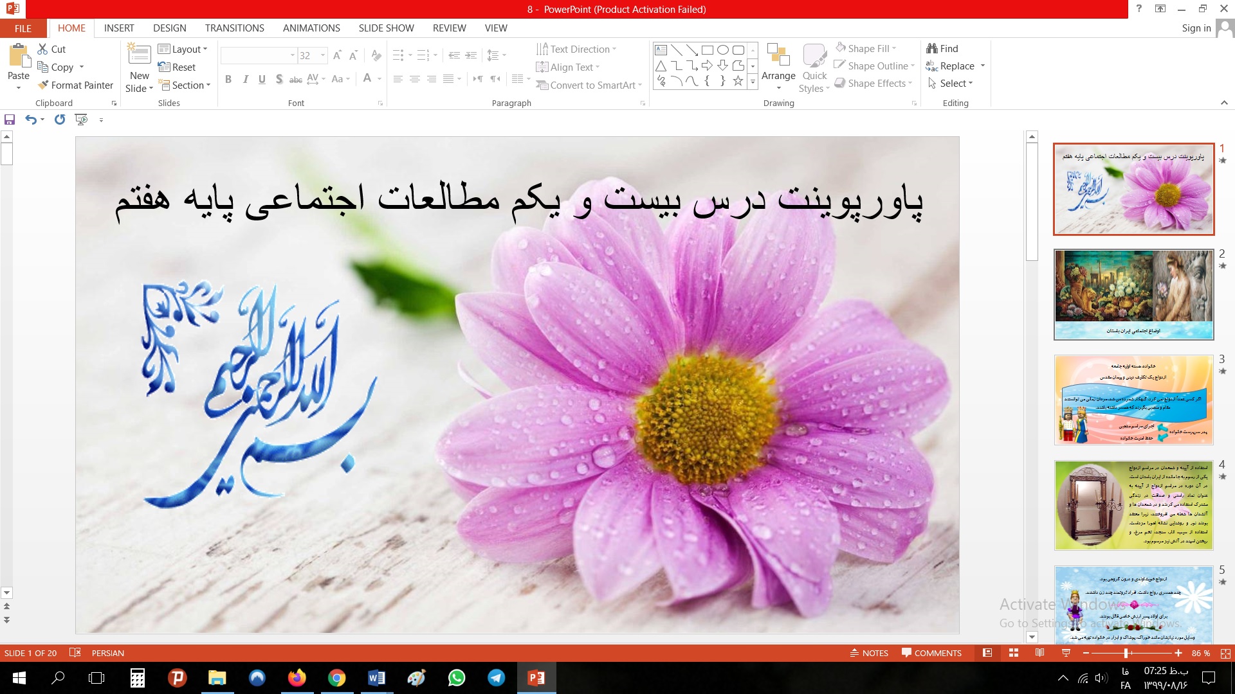
Task: Select slide 3 thumbnail
Action: (x=1133, y=400)
